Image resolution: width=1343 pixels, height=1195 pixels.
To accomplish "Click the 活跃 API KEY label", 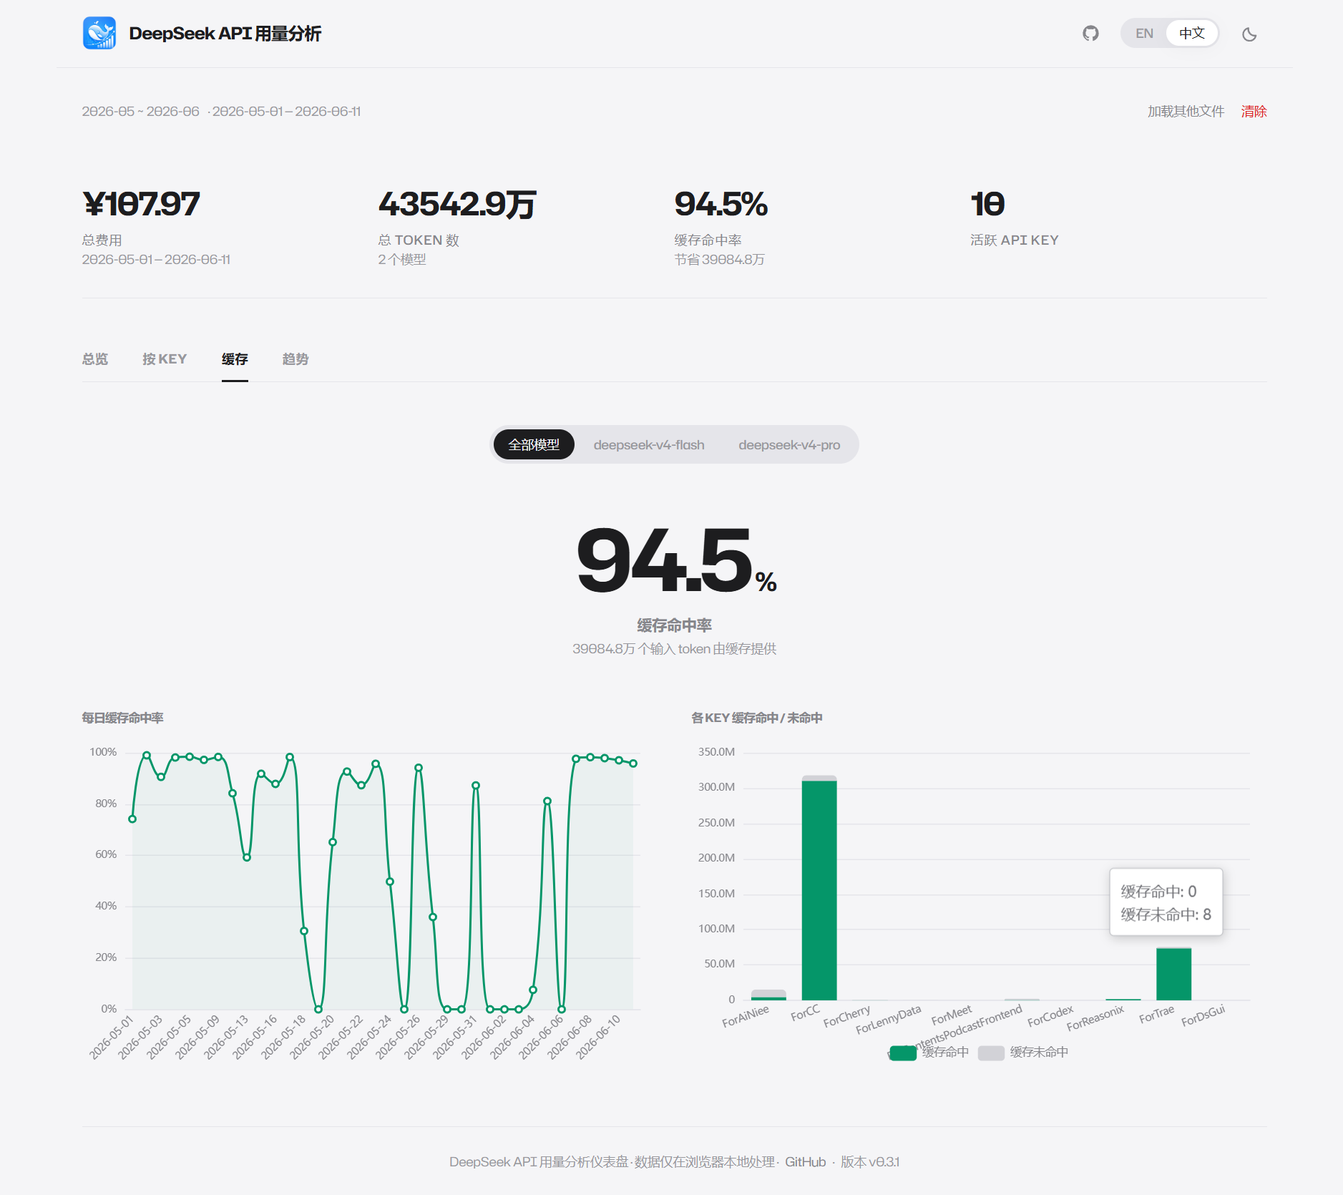I will point(1014,240).
